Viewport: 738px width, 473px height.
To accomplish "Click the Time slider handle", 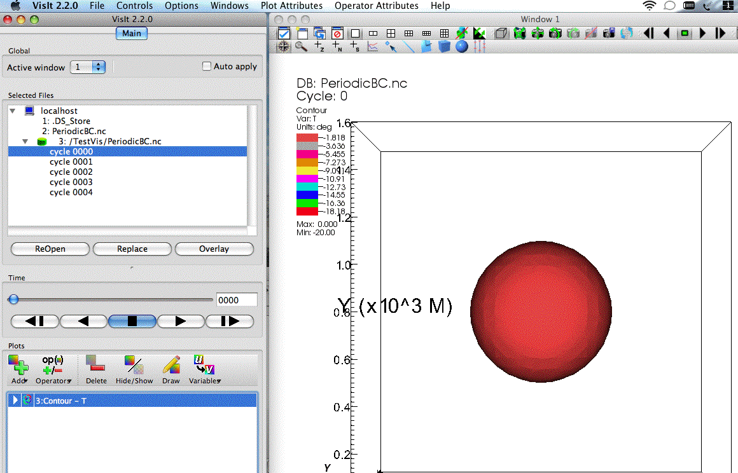I will coord(13,299).
